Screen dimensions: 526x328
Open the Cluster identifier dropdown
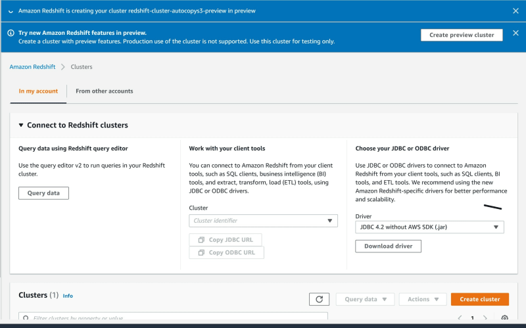[x=263, y=221]
